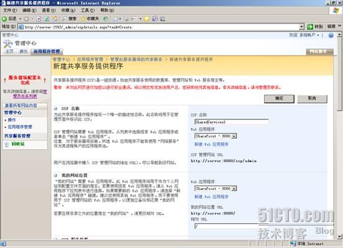Image resolution: width=343 pixels, height=248 pixels.
Task: Open the 文件(F) menu
Action: (10, 11)
